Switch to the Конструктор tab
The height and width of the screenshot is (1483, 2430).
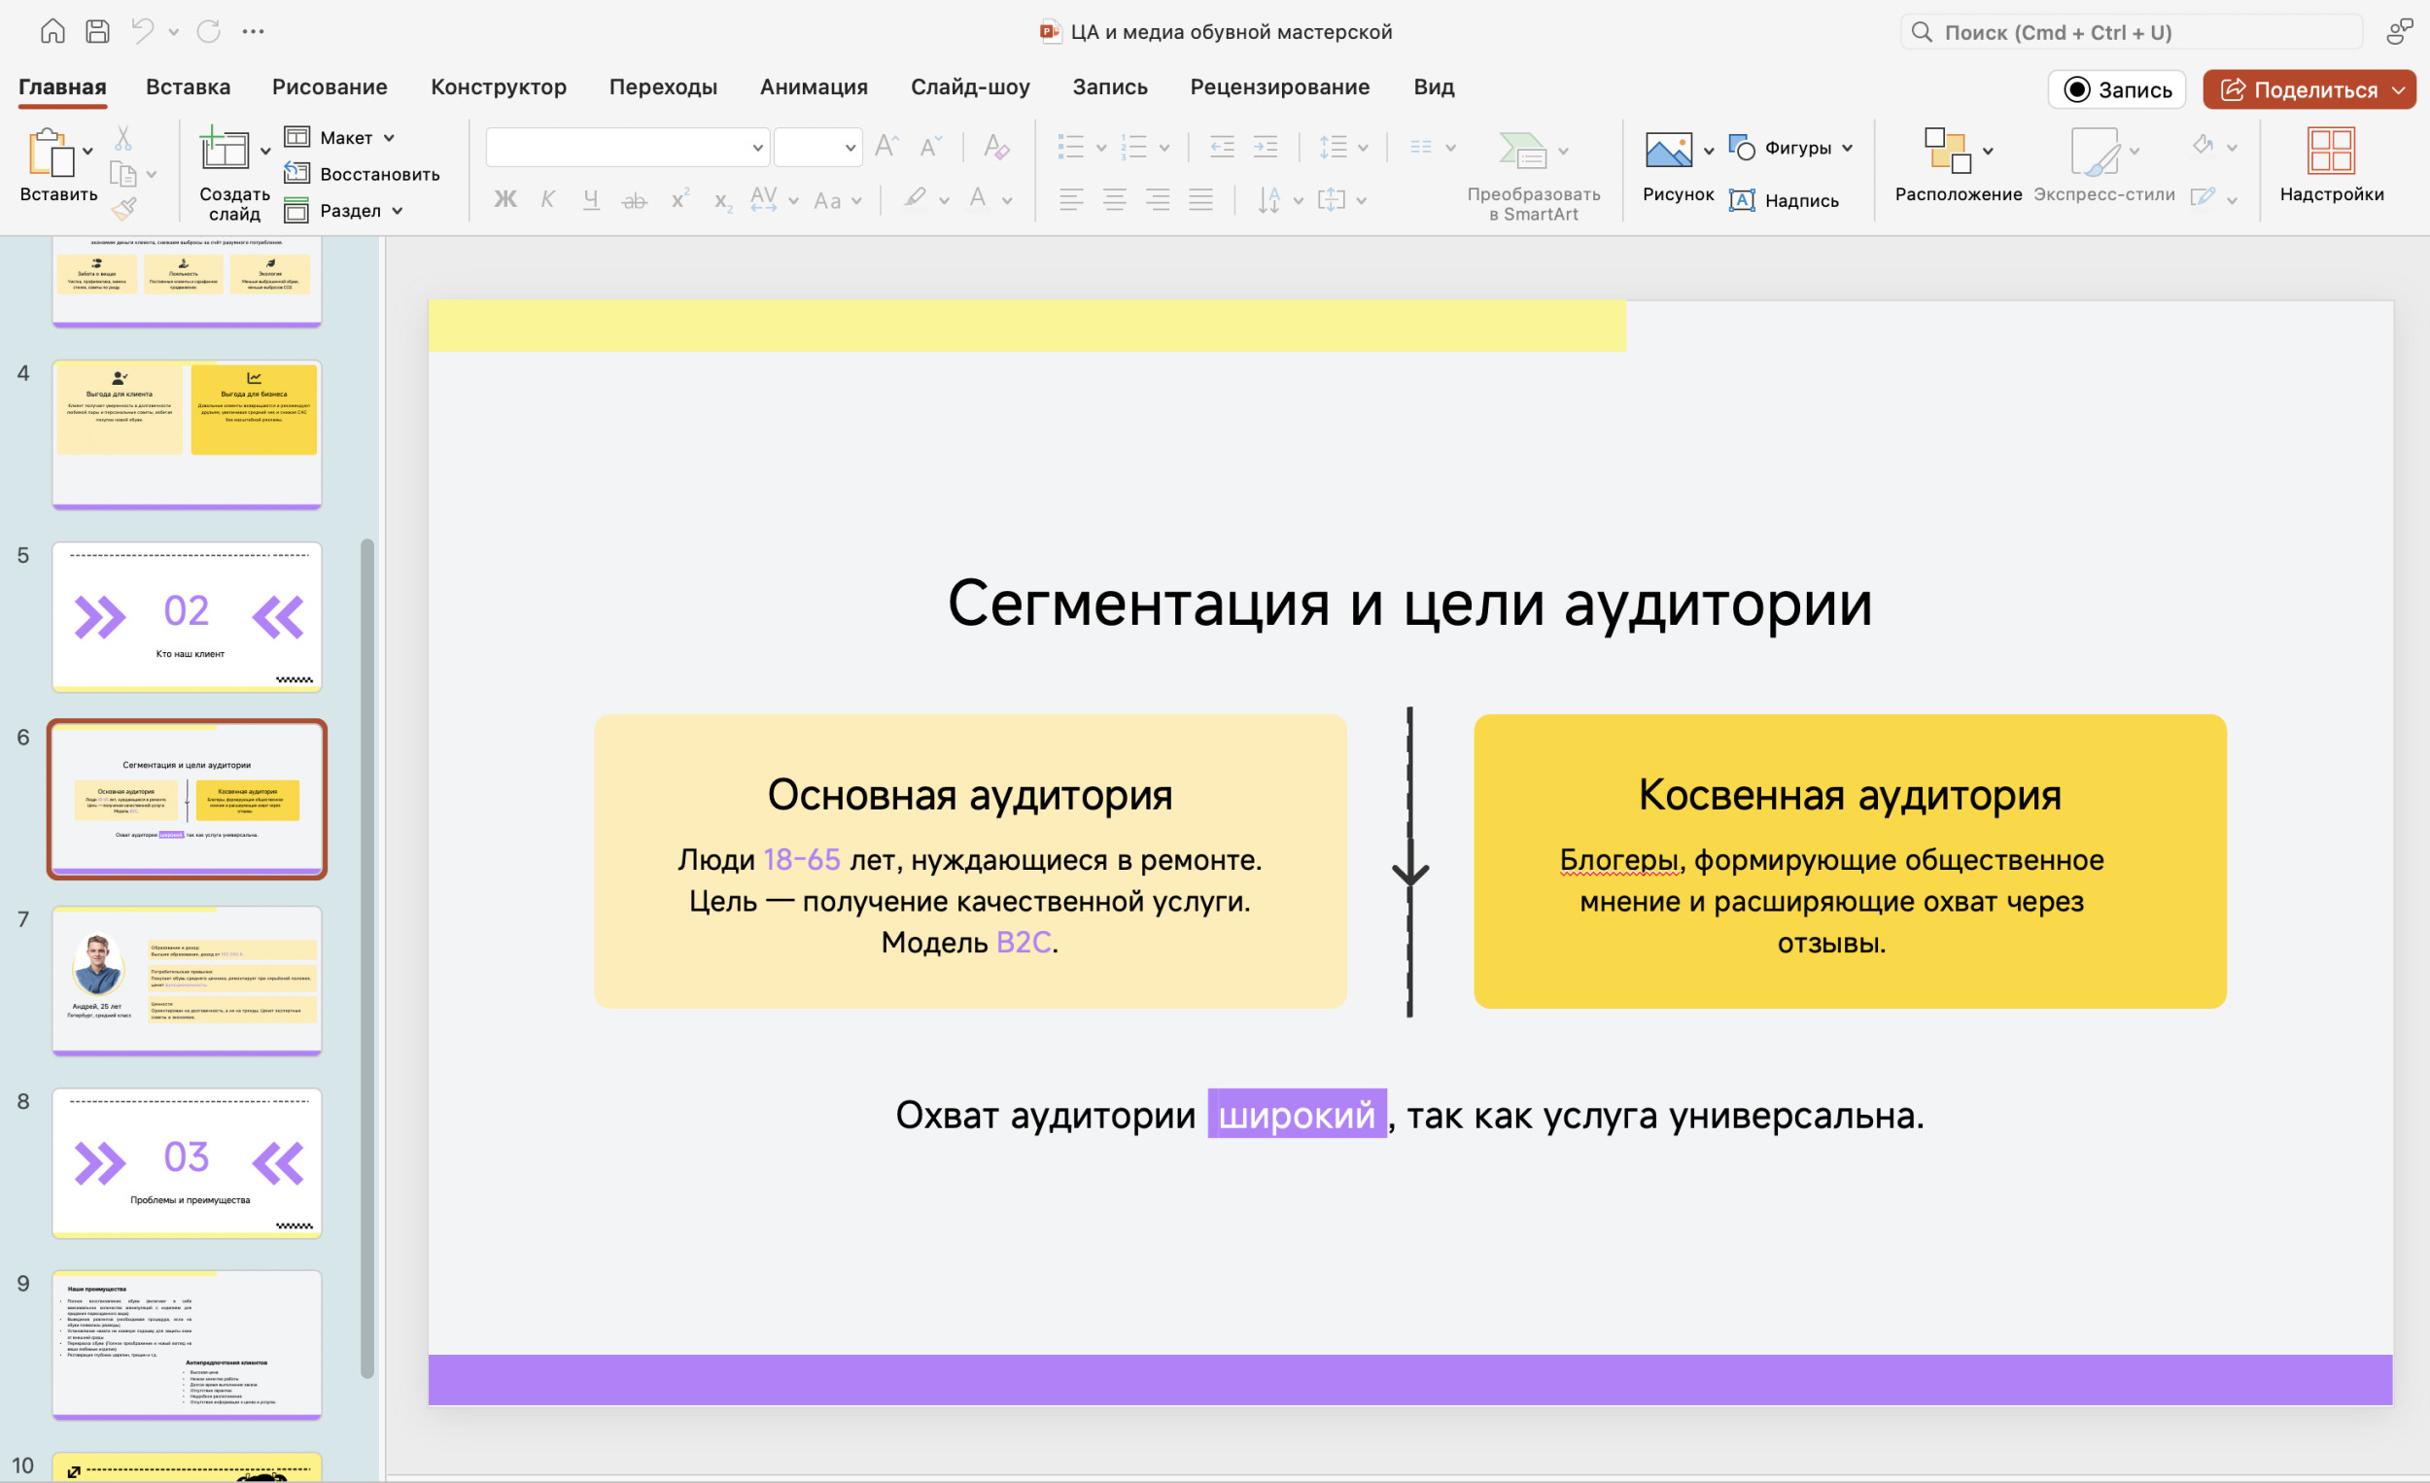click(498, 86)
